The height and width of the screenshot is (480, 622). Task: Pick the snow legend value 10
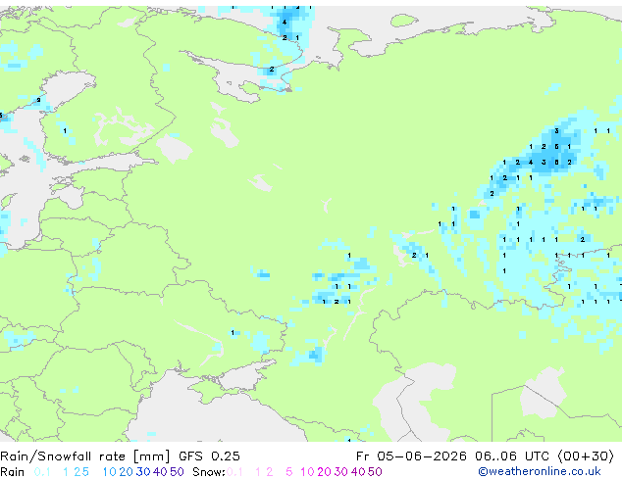[x=307, y=472]
